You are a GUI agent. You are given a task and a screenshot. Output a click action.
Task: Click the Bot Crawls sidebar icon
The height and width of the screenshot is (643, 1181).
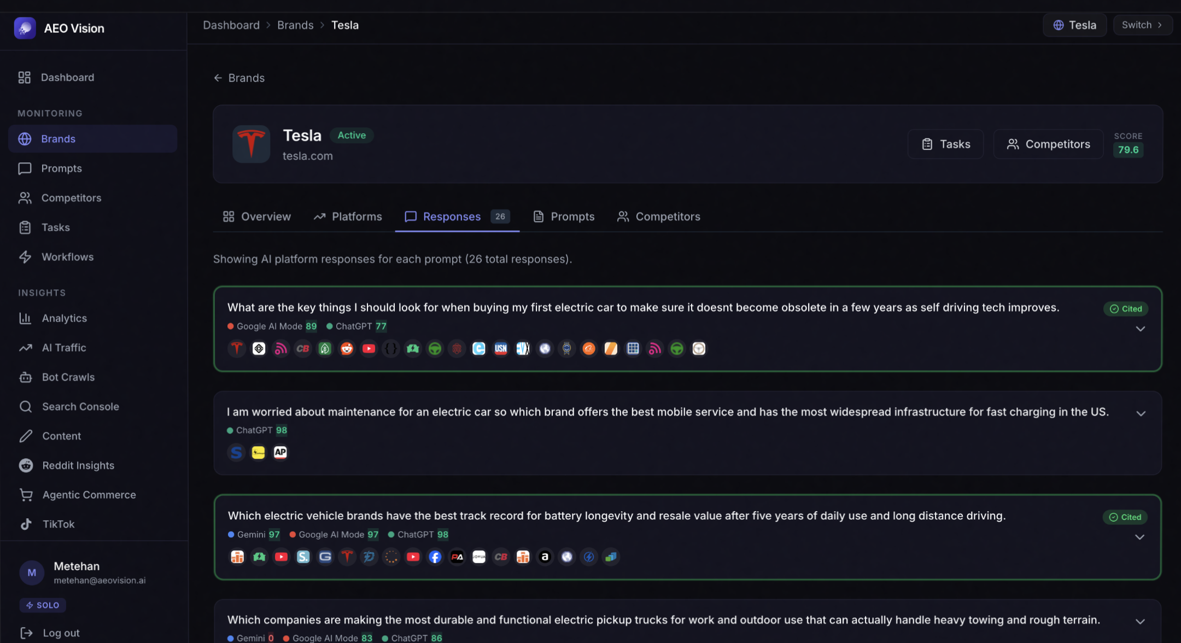click(25, 377)
